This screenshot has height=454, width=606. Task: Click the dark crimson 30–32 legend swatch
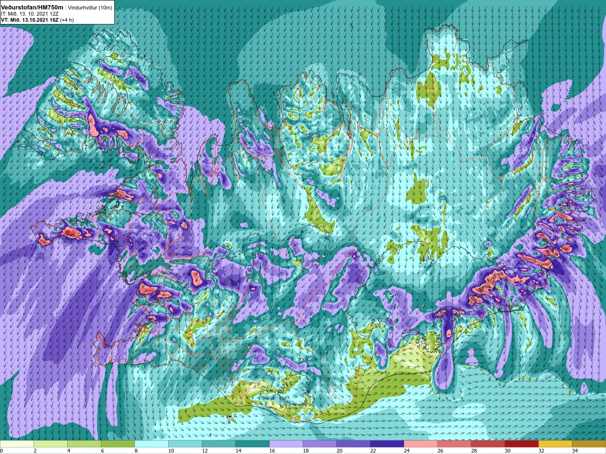click(x=521, y=444)
